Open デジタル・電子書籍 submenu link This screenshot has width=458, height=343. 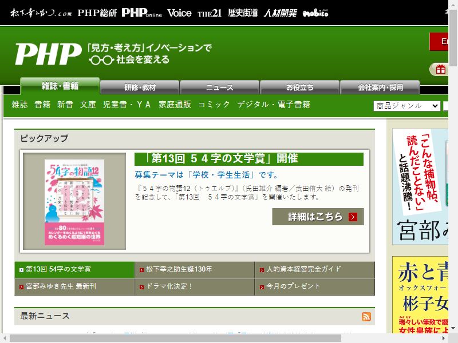(x=274, y=105)
